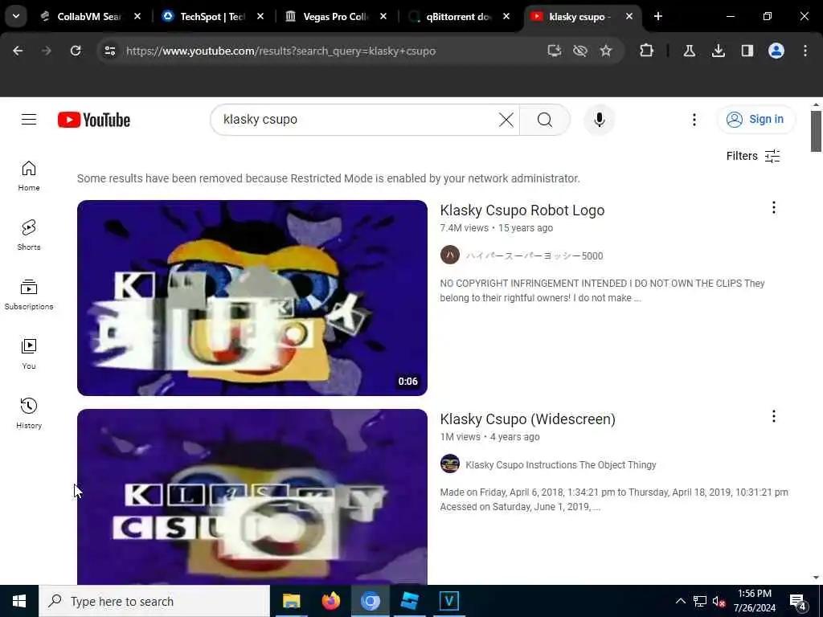Go to Home in sidebar
The height and width of the screenshot is (617, 823).
click(x=29, y=176)
